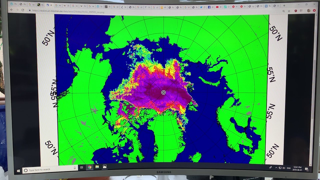The height and width of the screenshot is (180, 320).
Task: Click the ENG language indicator
Action: pos(289,168)
